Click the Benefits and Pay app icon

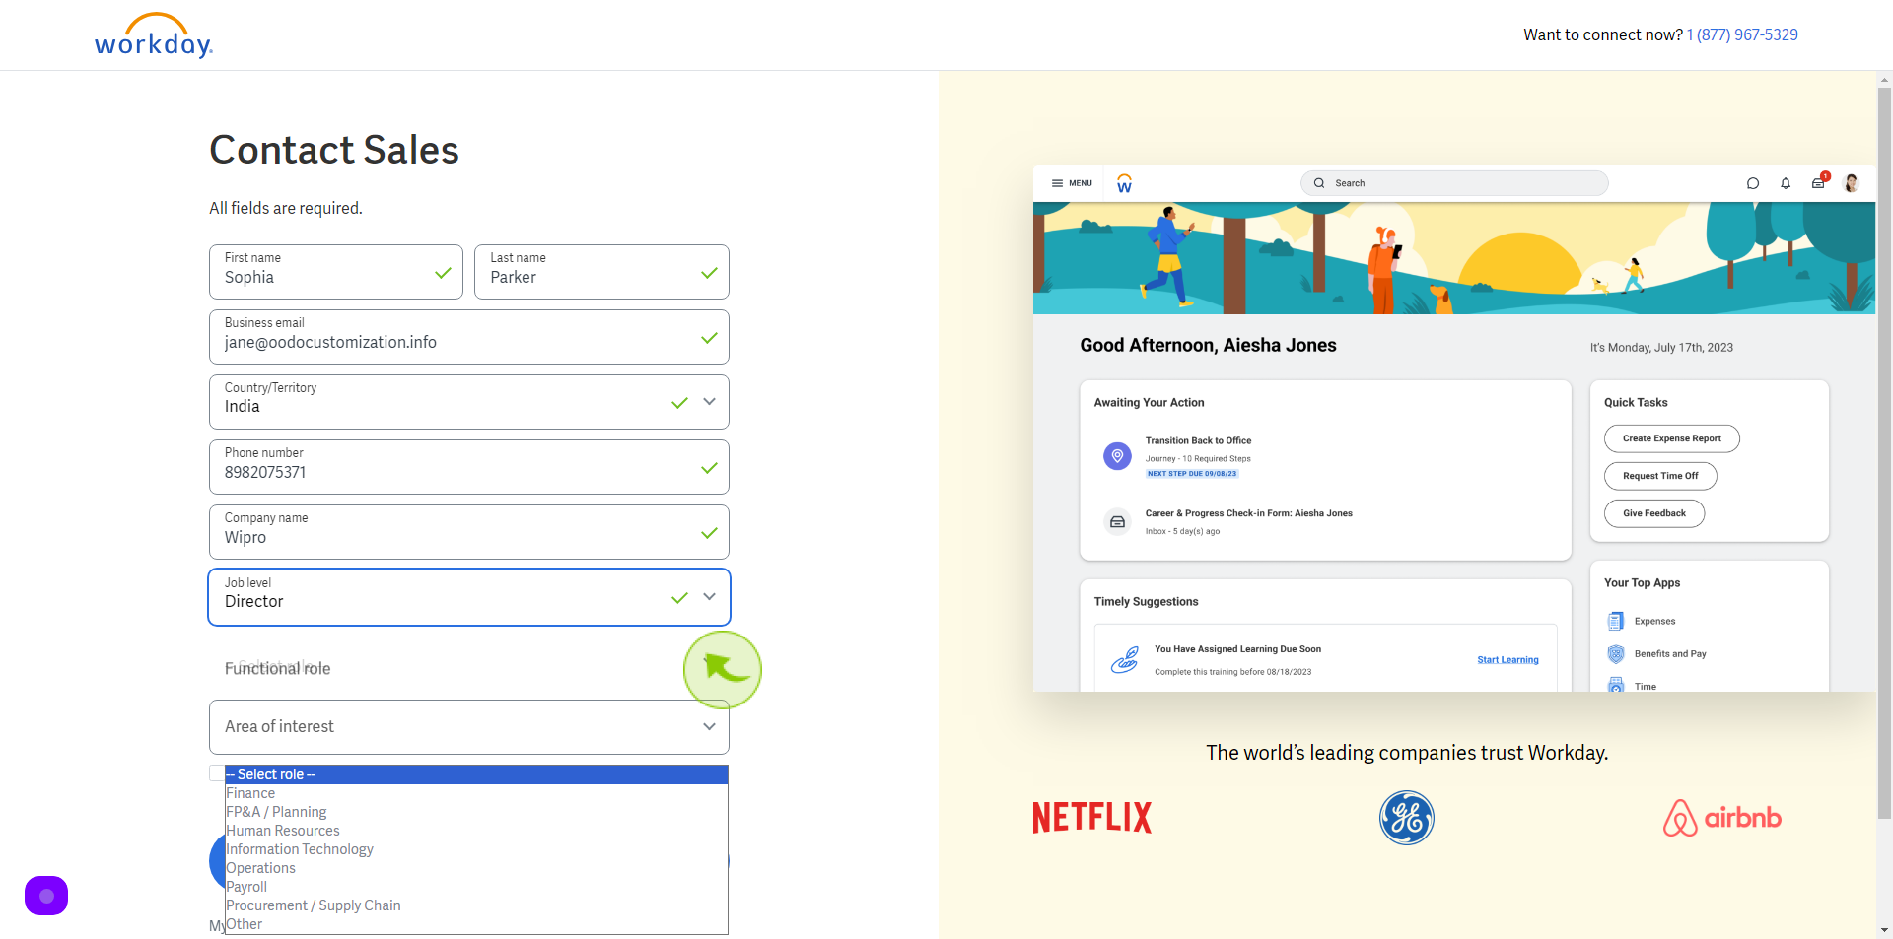(x=1616, y=654)
